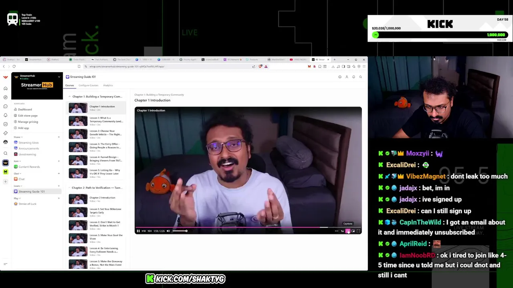This screenshot has width=513, height=288.
Task: Select Lesson 2: Choose Your Growth Vehicle
Action: click(96, 134)
